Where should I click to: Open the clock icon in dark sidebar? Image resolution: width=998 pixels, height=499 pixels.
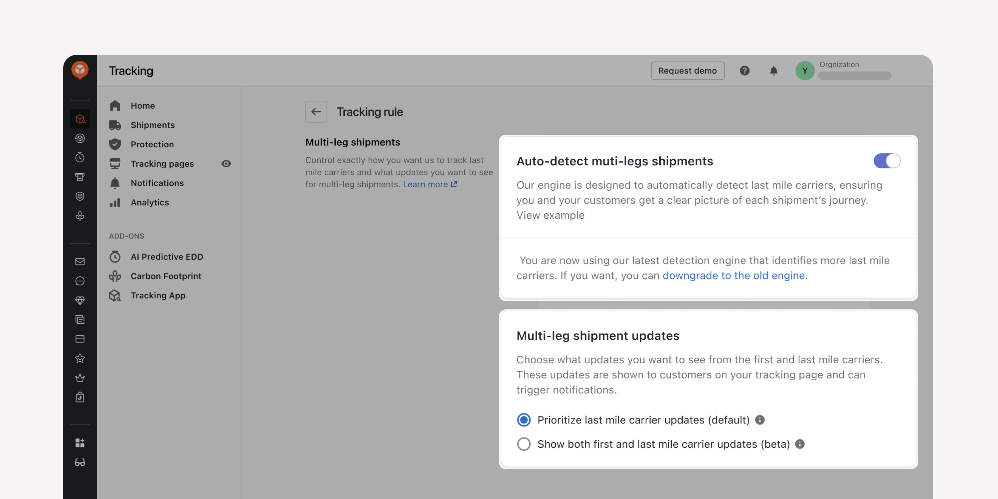[x=80, y=158]
